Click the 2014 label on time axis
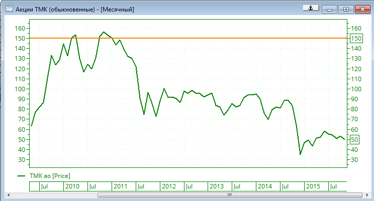Screen dimensions: 374x201 click(x=265, y=186)
